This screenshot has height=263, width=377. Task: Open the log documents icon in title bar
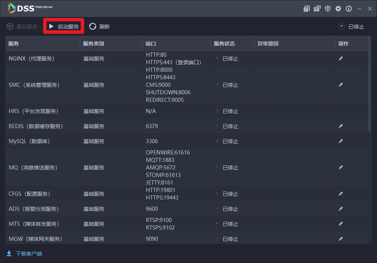[307, 9]
